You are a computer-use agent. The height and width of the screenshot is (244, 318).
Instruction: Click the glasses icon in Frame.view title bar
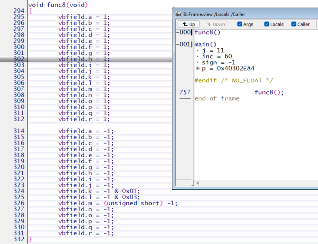coord(178,14)
